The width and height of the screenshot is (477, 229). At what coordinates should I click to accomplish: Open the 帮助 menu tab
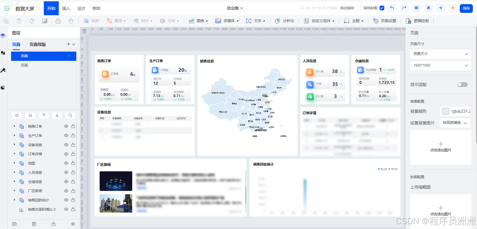[96, 8]
